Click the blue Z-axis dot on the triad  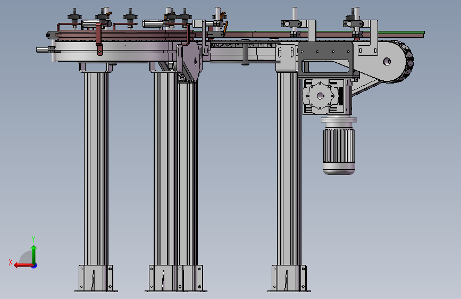tap(35, 265)
